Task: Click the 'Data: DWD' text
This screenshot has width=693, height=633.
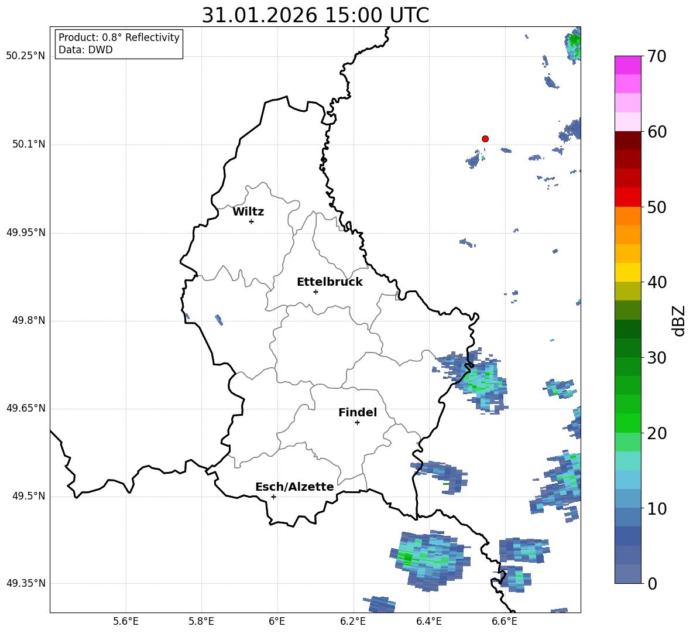Action: pyautogui.click(x=85, y=50)
